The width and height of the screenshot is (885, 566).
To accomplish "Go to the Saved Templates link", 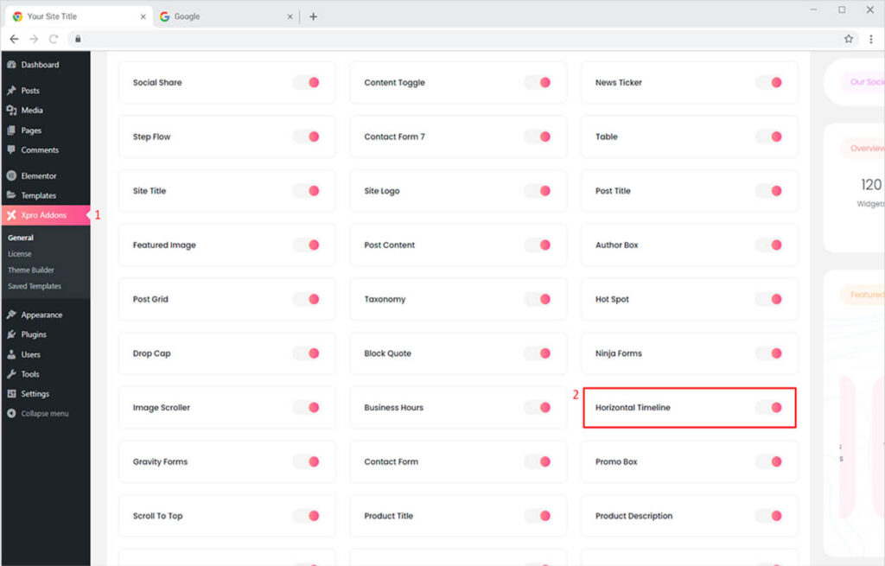I will (35, 286).
